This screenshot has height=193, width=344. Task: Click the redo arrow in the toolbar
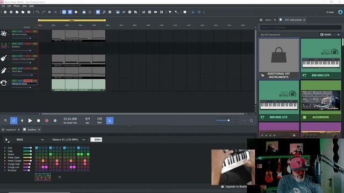[44, 12]
